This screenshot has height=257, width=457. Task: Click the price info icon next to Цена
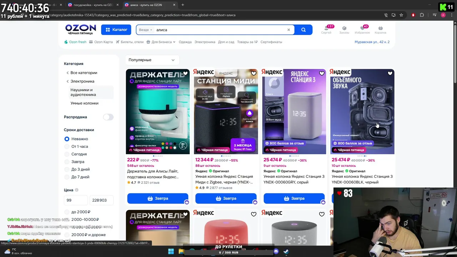pos(77,190)
